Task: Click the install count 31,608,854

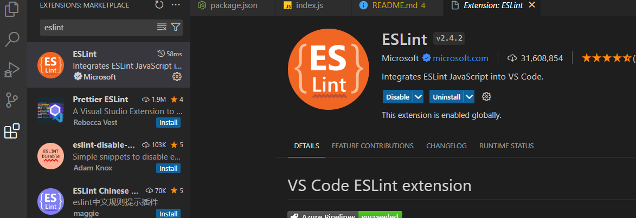Action: click(535, 58)
